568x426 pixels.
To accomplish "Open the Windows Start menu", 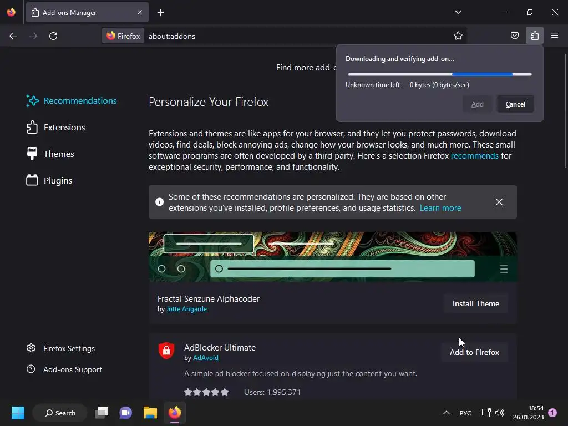I will (x=18, y=413).
